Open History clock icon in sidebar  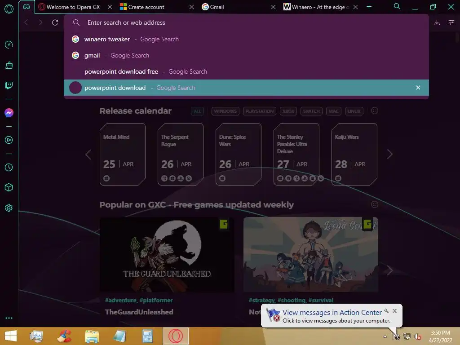coord(9,167)
